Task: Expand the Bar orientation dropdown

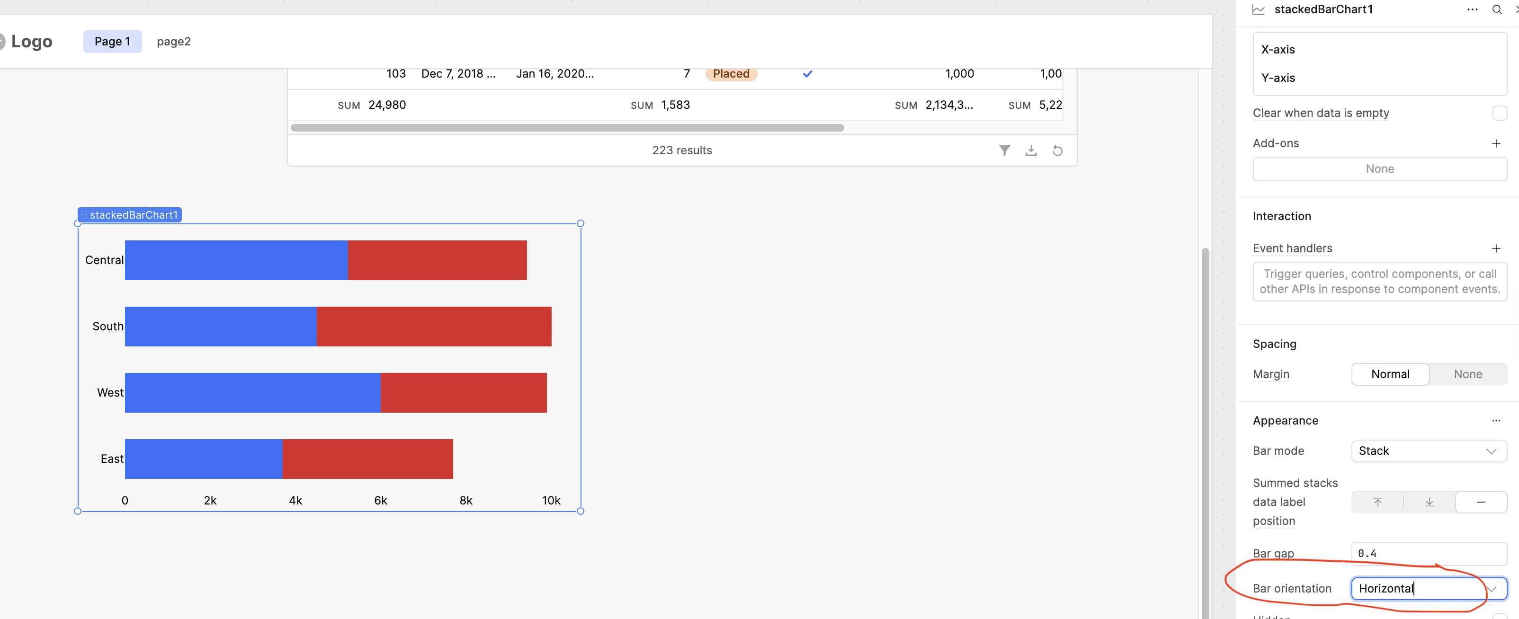Action: tap(1492, 588)
